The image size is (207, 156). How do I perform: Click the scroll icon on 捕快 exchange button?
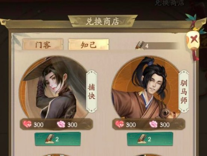(x=50, y=139)
